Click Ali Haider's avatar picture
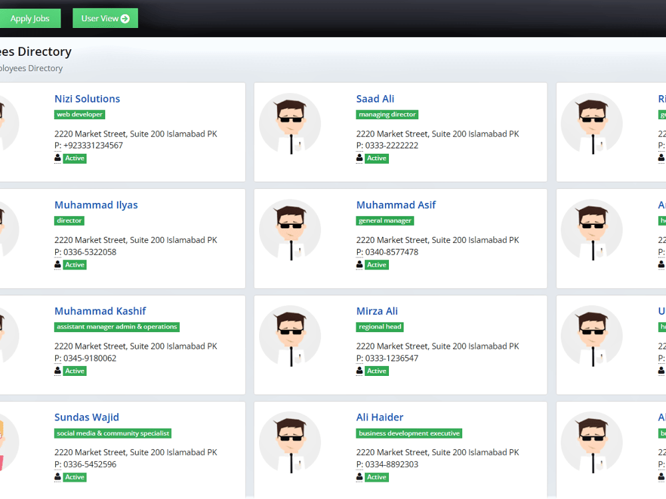Image resolution: width=666 pixels, height=499 pixels. coord(290,442)
